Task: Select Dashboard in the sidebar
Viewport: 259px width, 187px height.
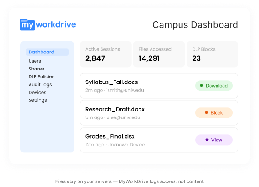Action: [x=47, y=52]
